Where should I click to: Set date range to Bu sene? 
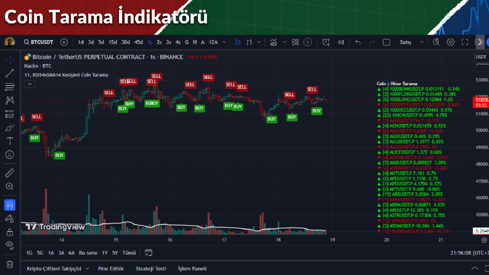pyautogui.click(x=88, y=253)
